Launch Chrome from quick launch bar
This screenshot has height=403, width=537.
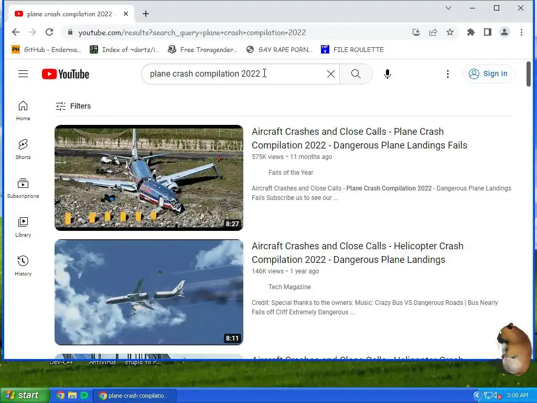point(60,395)
